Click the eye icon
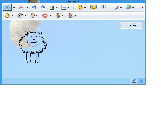Image resolution: width=161 pixels, height=121 pixels. coord(20,15)
